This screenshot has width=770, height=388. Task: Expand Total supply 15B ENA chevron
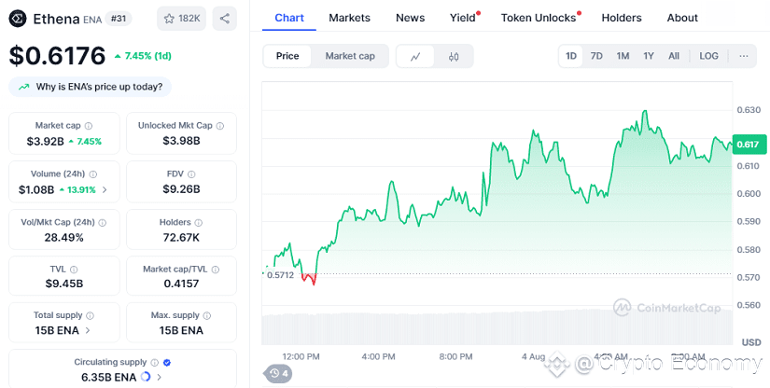point(88,330)
